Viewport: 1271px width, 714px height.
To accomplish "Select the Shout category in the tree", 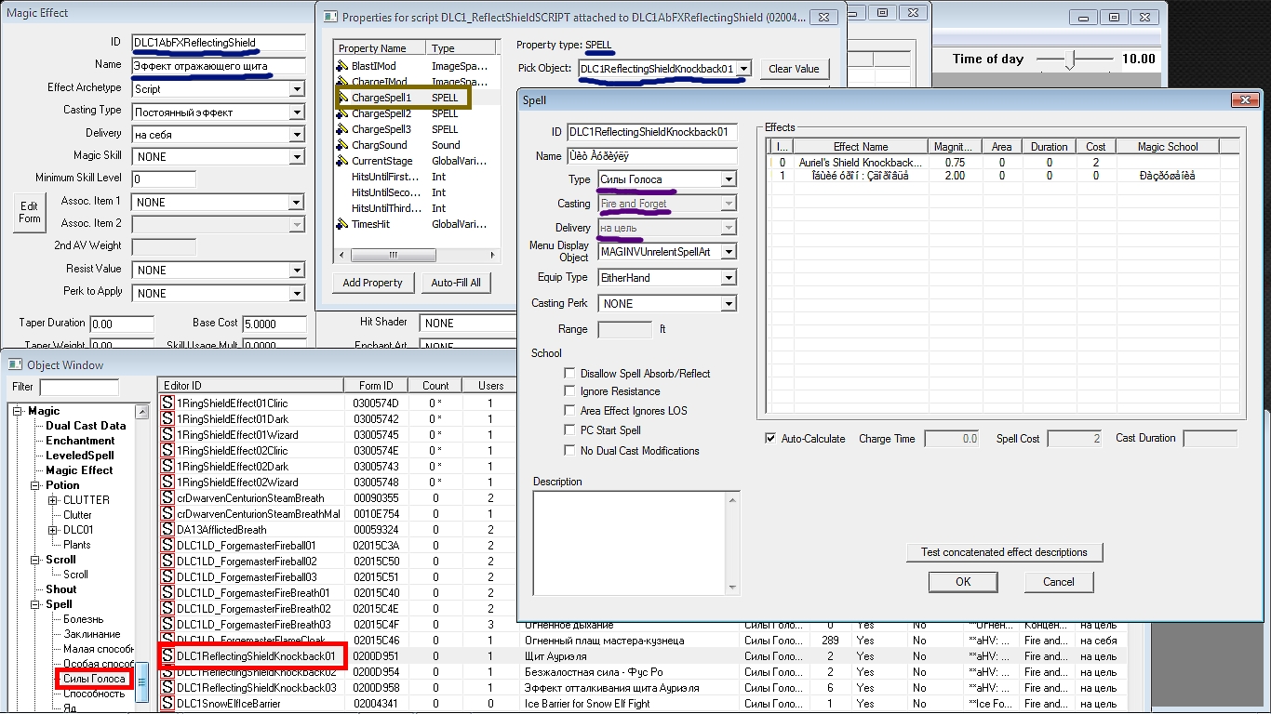I will pyautogui.click(x=61, y=589).
